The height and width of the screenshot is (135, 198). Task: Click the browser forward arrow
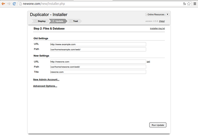9,4
